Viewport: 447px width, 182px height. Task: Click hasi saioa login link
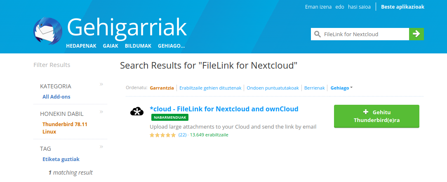[359, 7]
